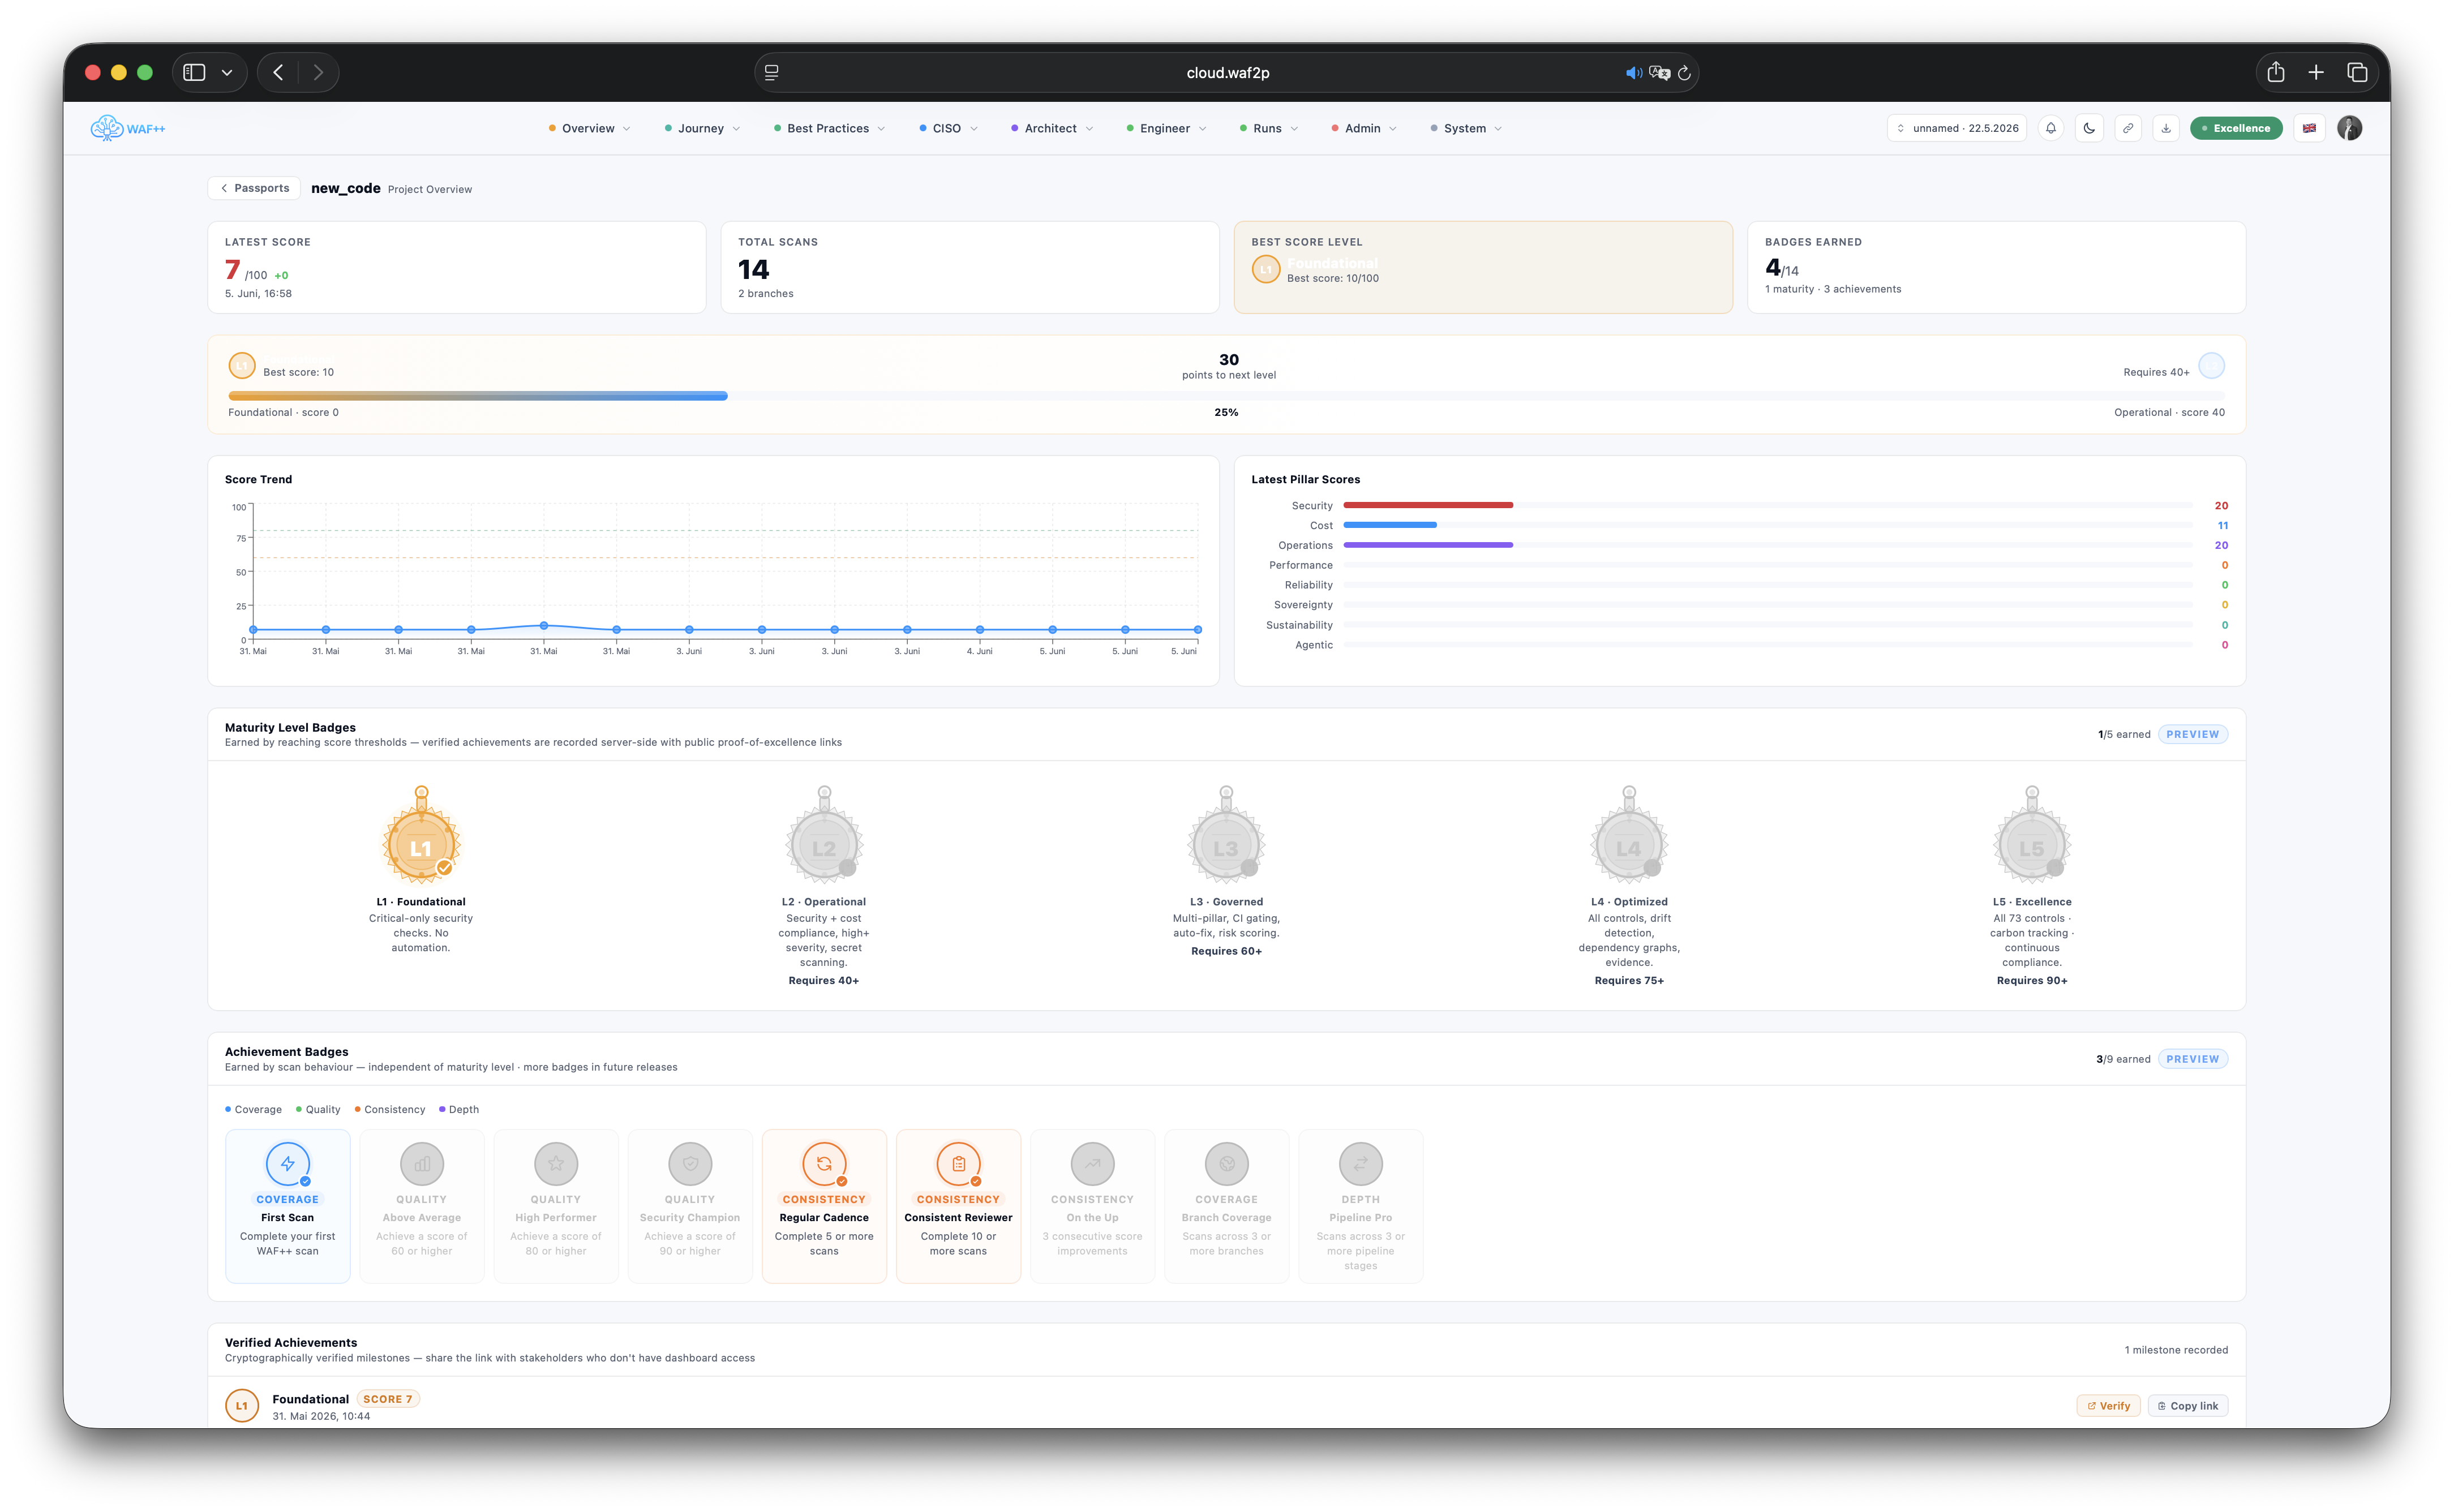Click the Best Score Level card
This screenshot has width=2454, height=1512.
coord(1483,267)
